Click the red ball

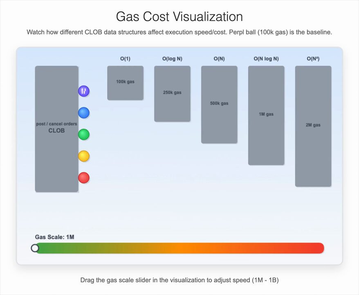click(84, 178)
